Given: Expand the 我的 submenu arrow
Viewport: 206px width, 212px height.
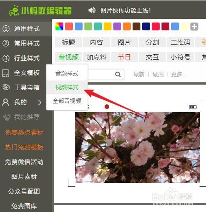Looking at the screenshot, I should tap(40, 103).
